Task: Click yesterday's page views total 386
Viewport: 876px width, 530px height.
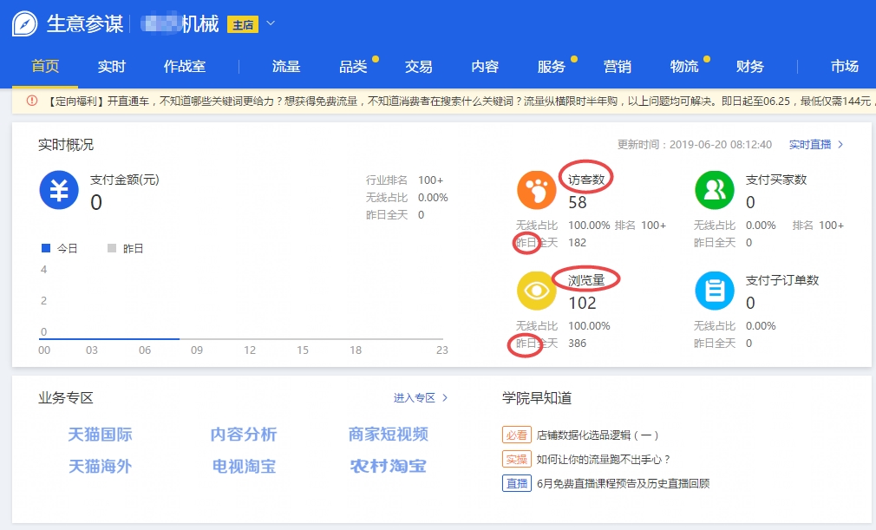Action: tap(577, 343)
